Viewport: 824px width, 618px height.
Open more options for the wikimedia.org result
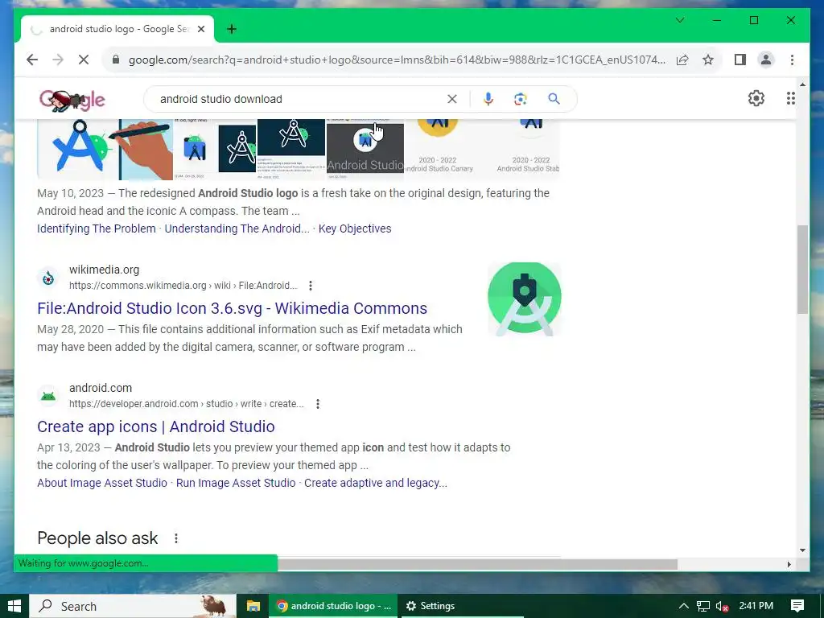coord(311,286)
